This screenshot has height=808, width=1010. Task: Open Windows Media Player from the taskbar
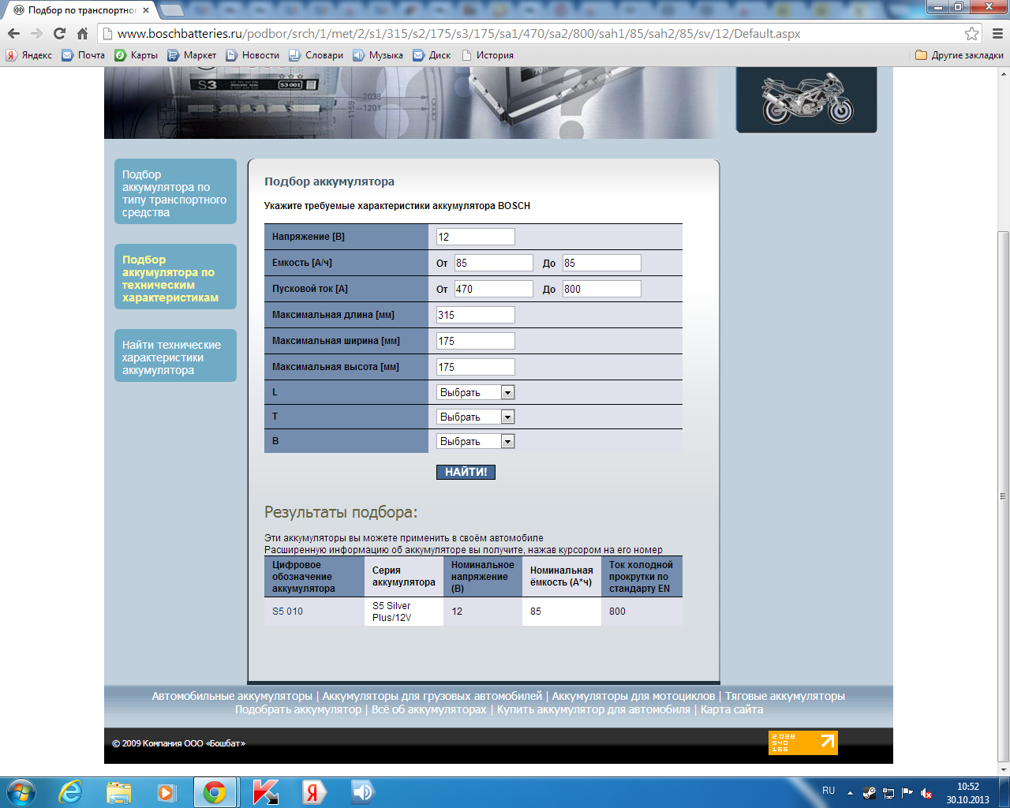(x=166, y=791)
